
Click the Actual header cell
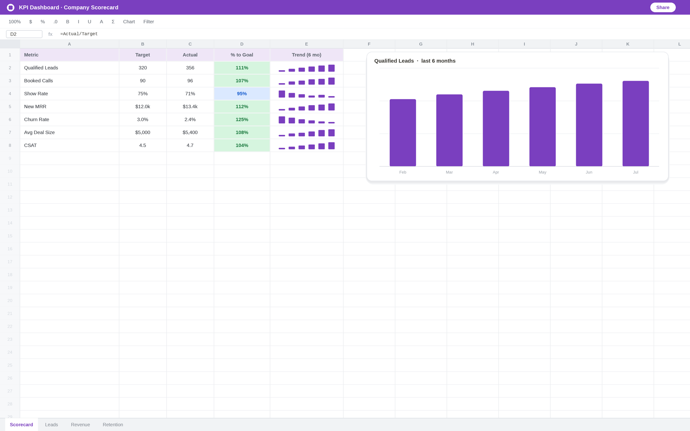click(190, 55)
